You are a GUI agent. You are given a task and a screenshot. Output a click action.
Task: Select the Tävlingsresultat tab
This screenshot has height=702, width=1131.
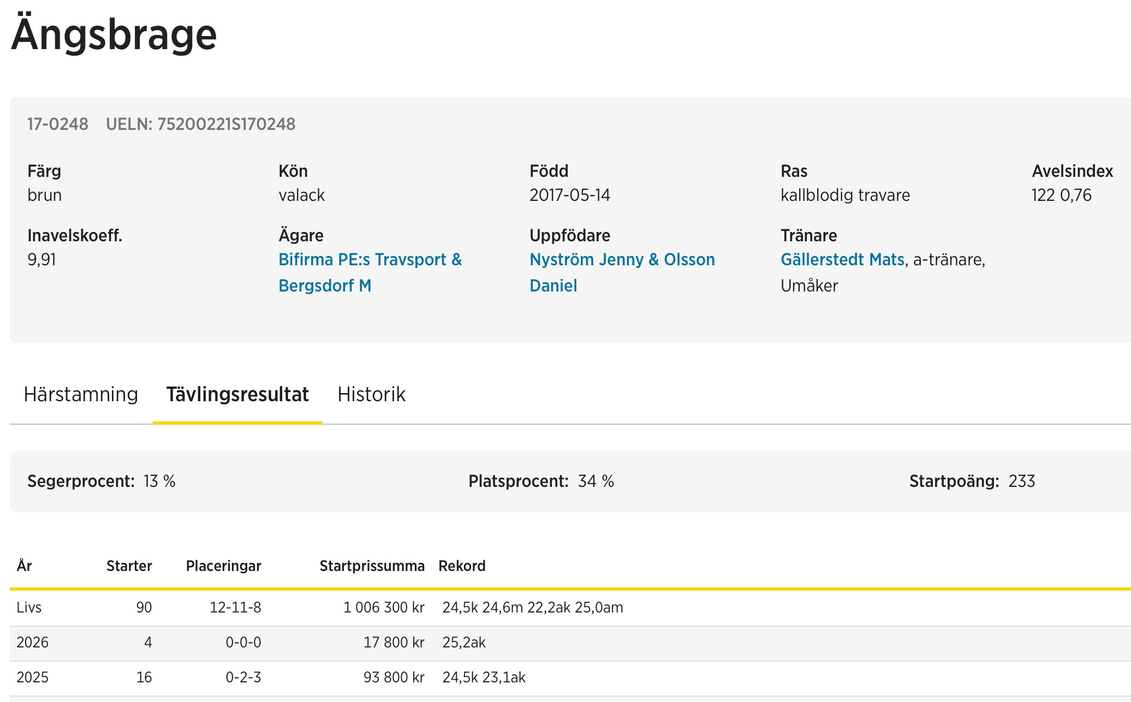point(237,394)
